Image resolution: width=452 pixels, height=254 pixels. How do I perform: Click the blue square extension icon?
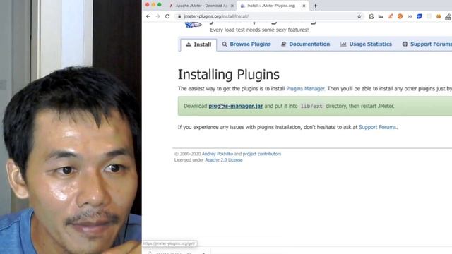coord(419,16)
